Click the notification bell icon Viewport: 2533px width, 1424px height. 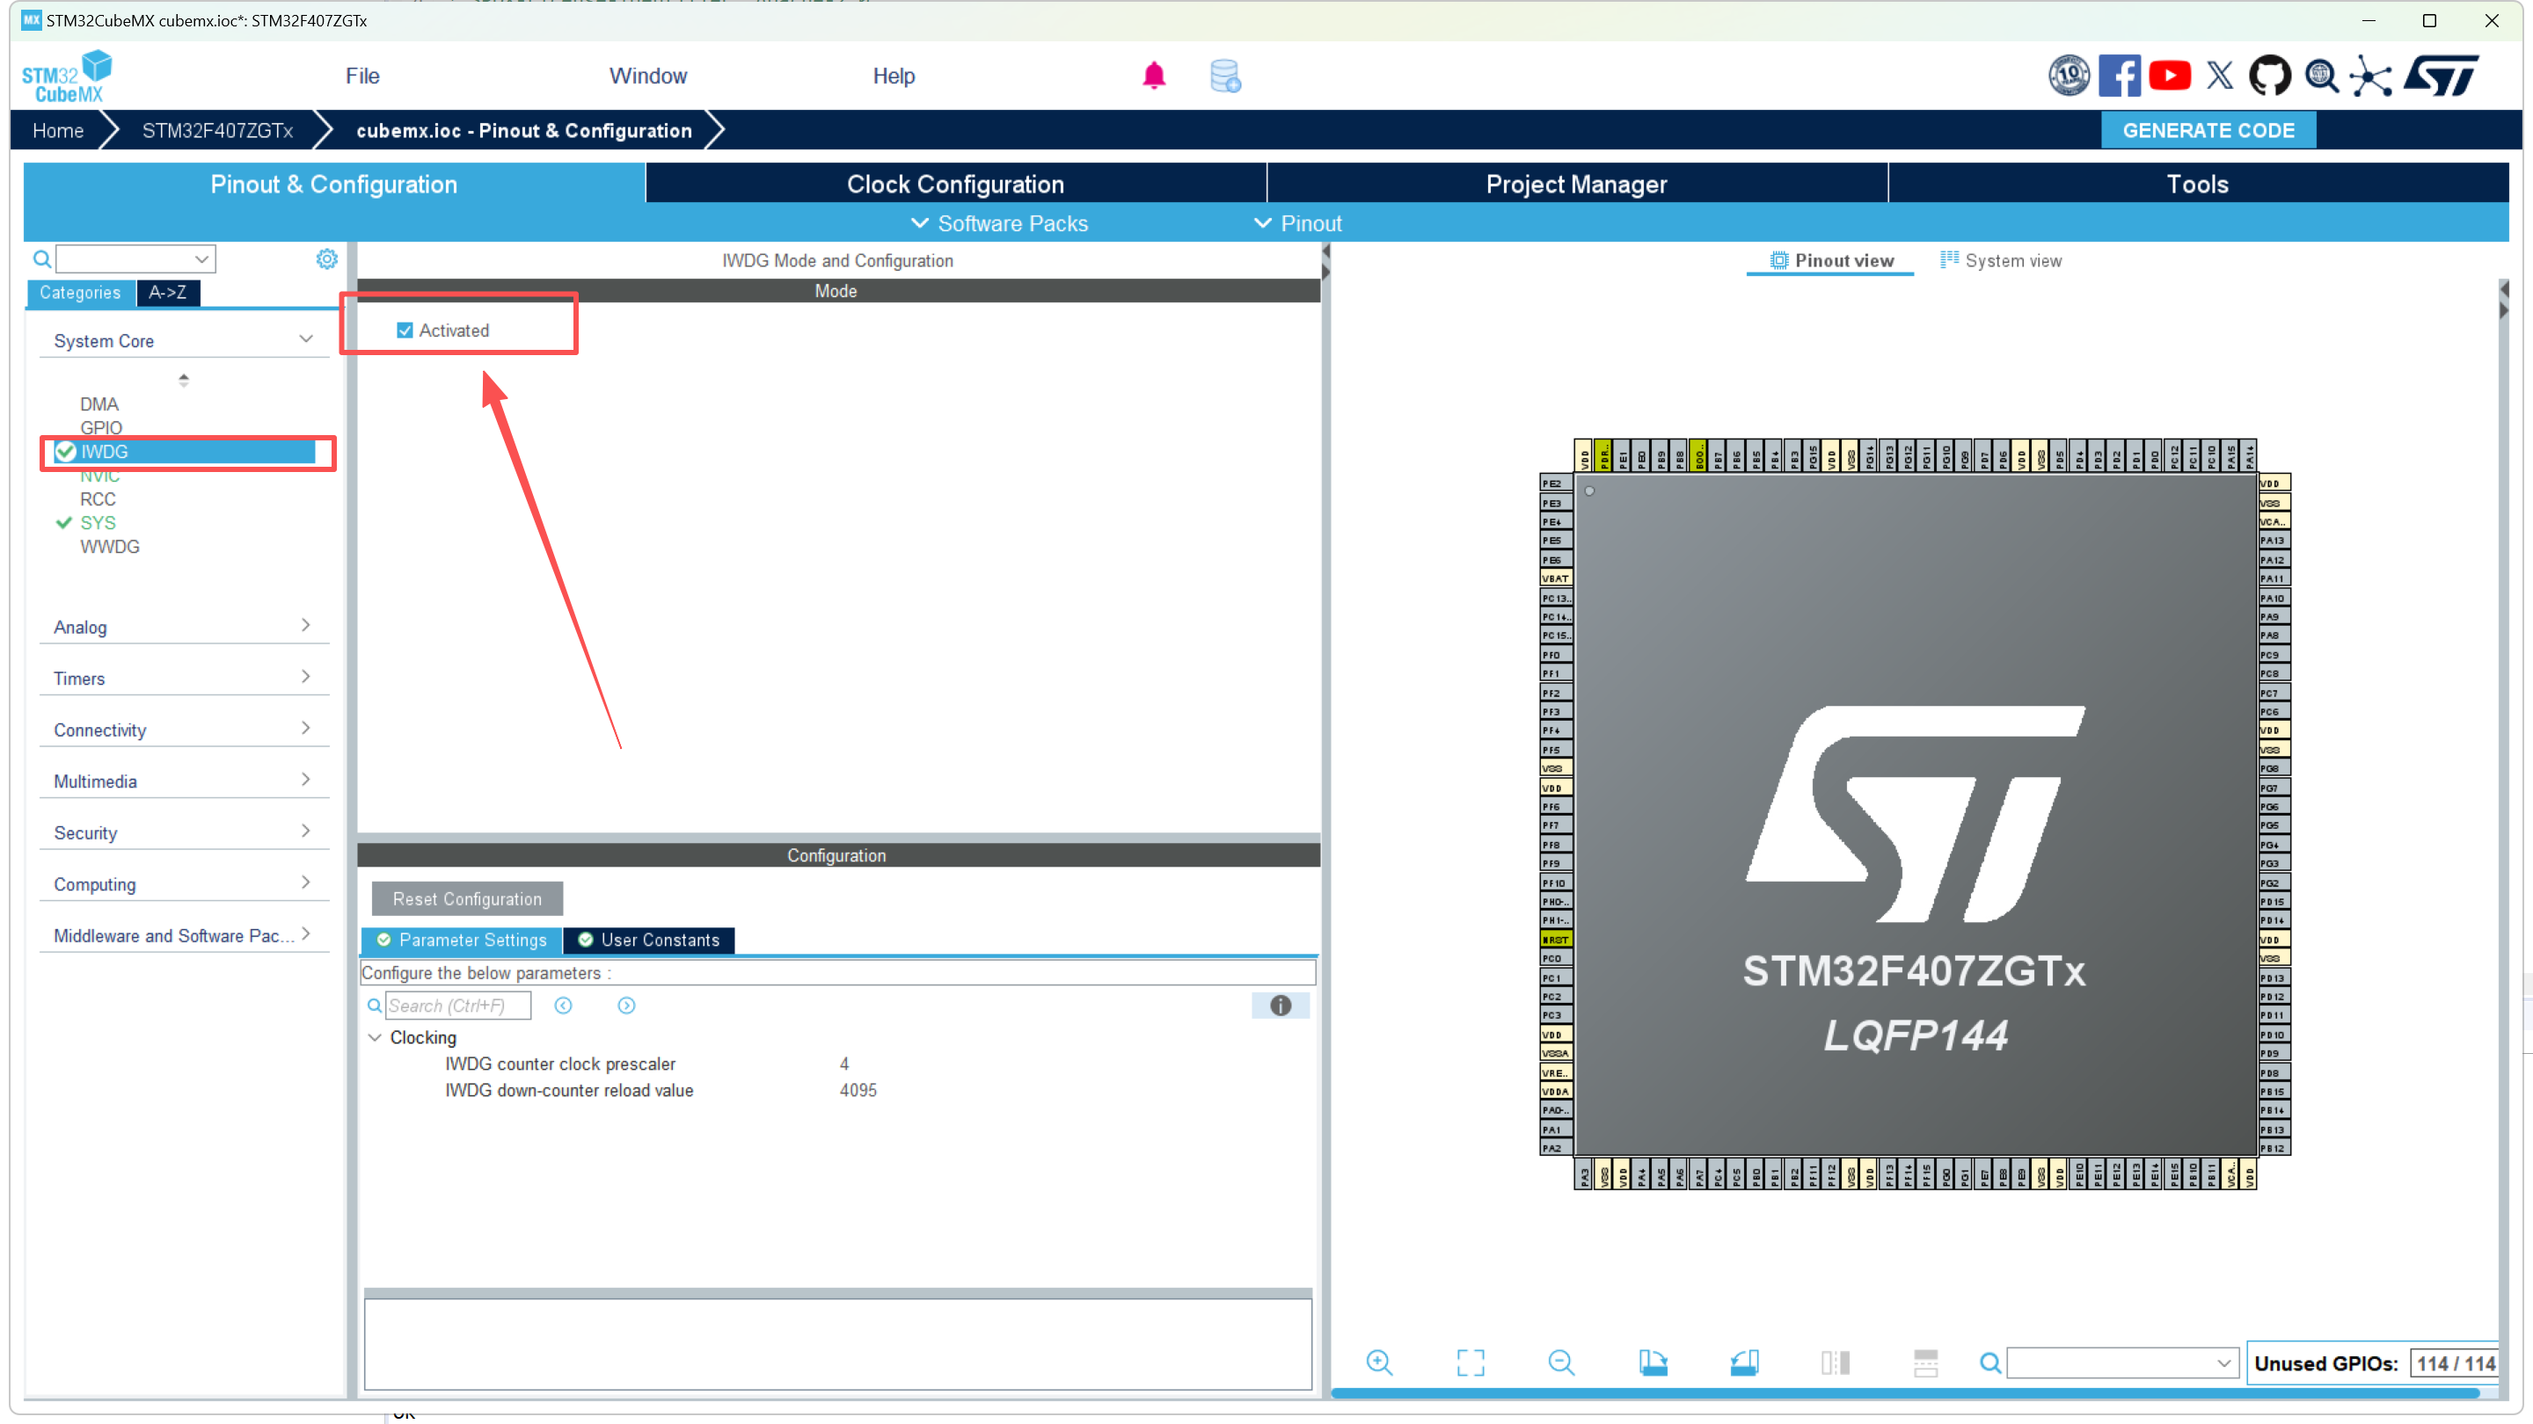[1153, 76]
